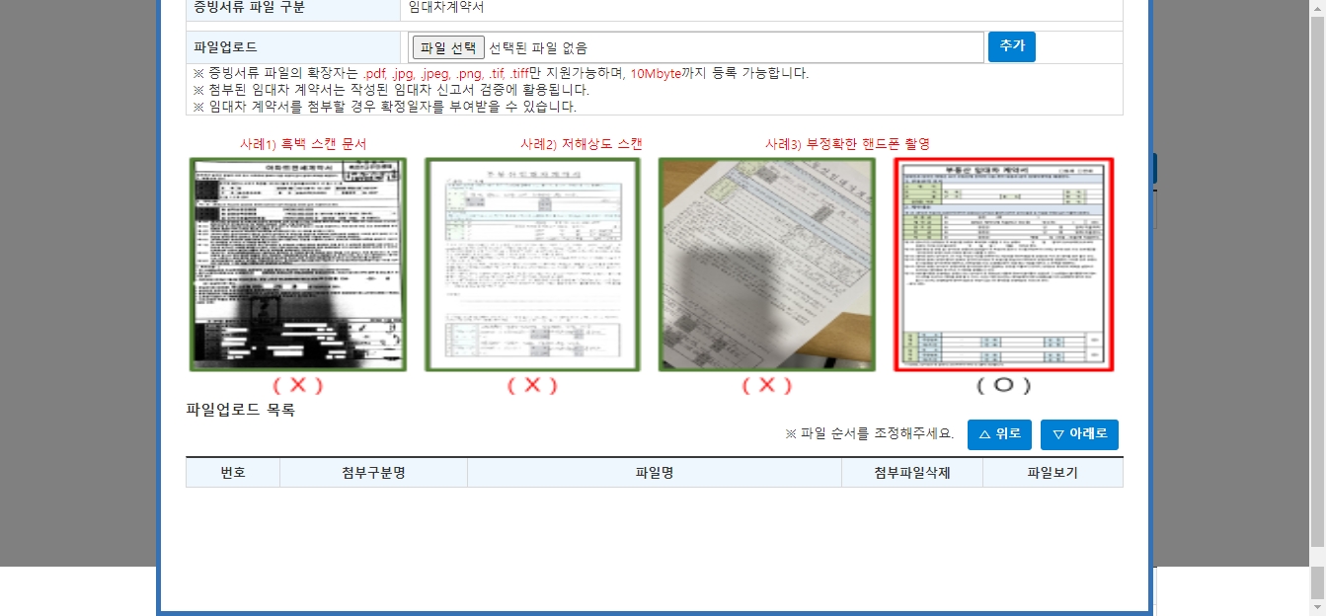The width and height of the screenshot is (1326, 616).
Task: Click the down-triangle icon inside 아래로 button
Action: 1058,434
